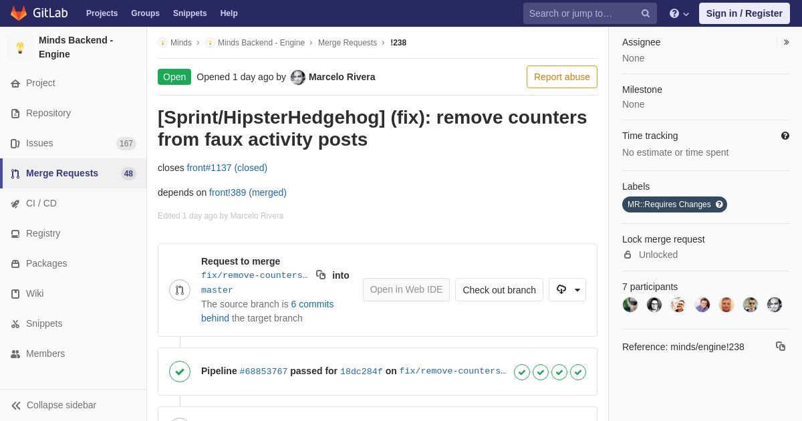Open Projects in top navigation

coord(102,13)
